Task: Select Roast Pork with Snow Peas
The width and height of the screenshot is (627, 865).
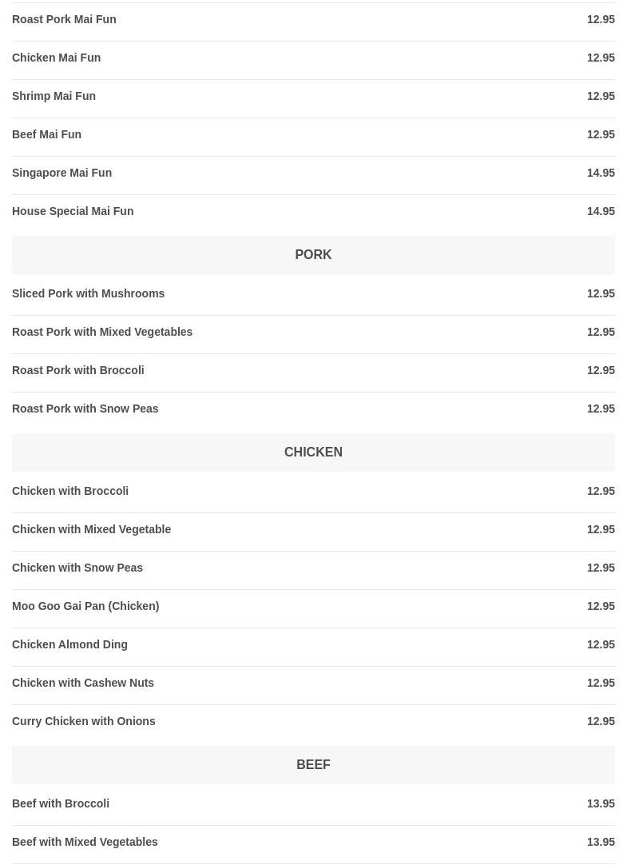Action: point(85,409)
